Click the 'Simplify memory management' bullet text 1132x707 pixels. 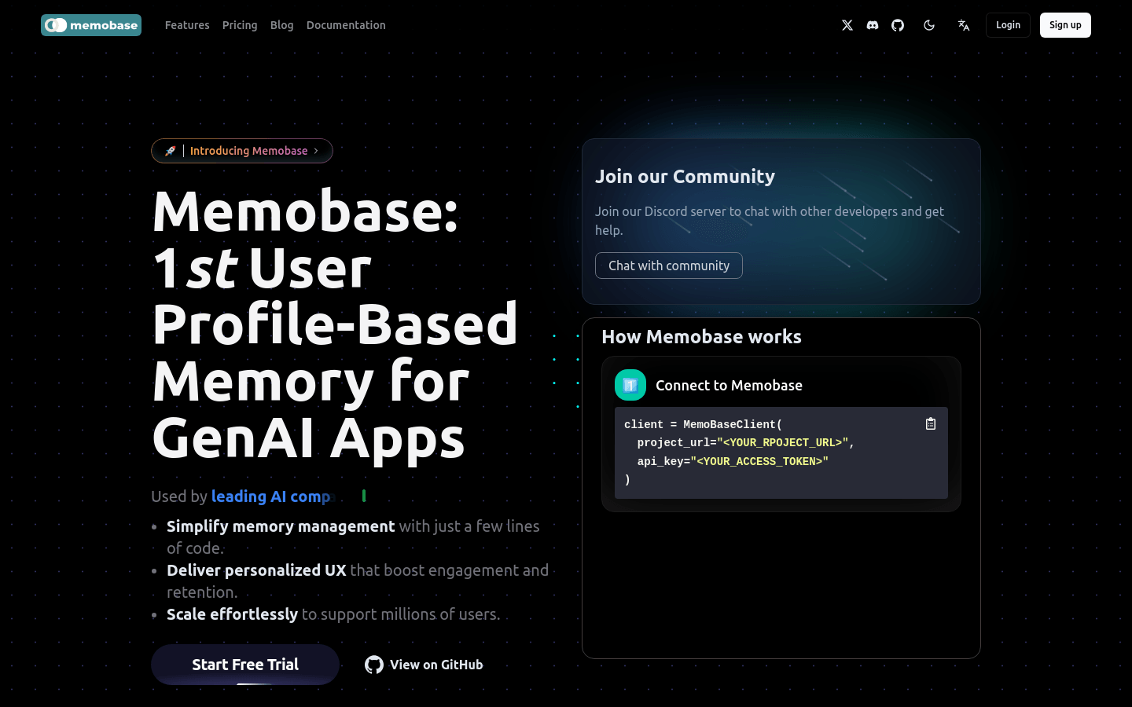pyautogui.click(x=281, y=526)
